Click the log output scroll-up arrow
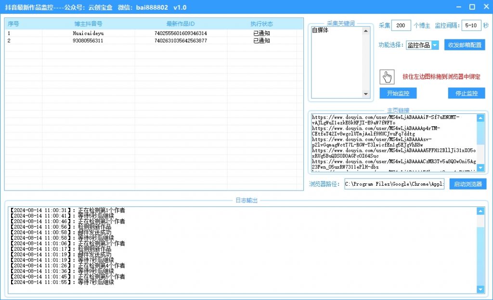The width and height of the screenshot is (493, 300). coord(480,211)
